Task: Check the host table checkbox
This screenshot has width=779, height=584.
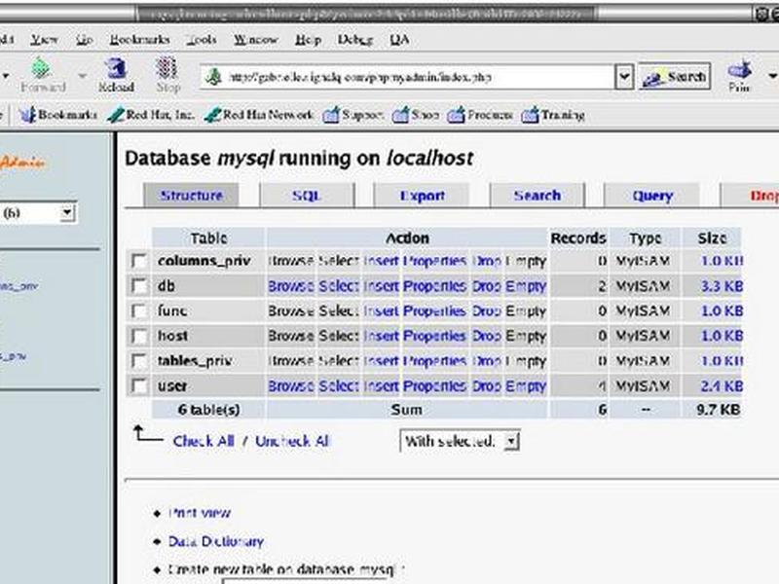Action: [x=138, y=336]
